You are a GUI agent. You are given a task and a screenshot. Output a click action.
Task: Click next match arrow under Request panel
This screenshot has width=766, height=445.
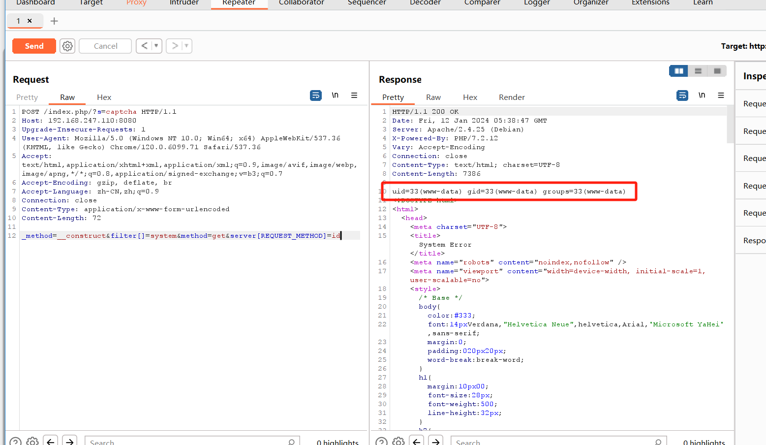pyautogui.click(x=70, y=442)
